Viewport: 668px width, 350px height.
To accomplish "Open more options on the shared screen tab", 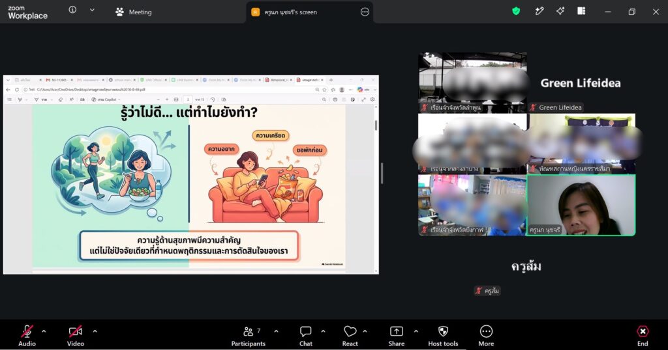I will click(x=365, y=12).
